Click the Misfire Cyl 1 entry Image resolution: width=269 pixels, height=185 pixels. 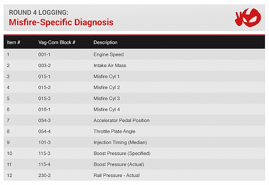[x=107, y=76]
